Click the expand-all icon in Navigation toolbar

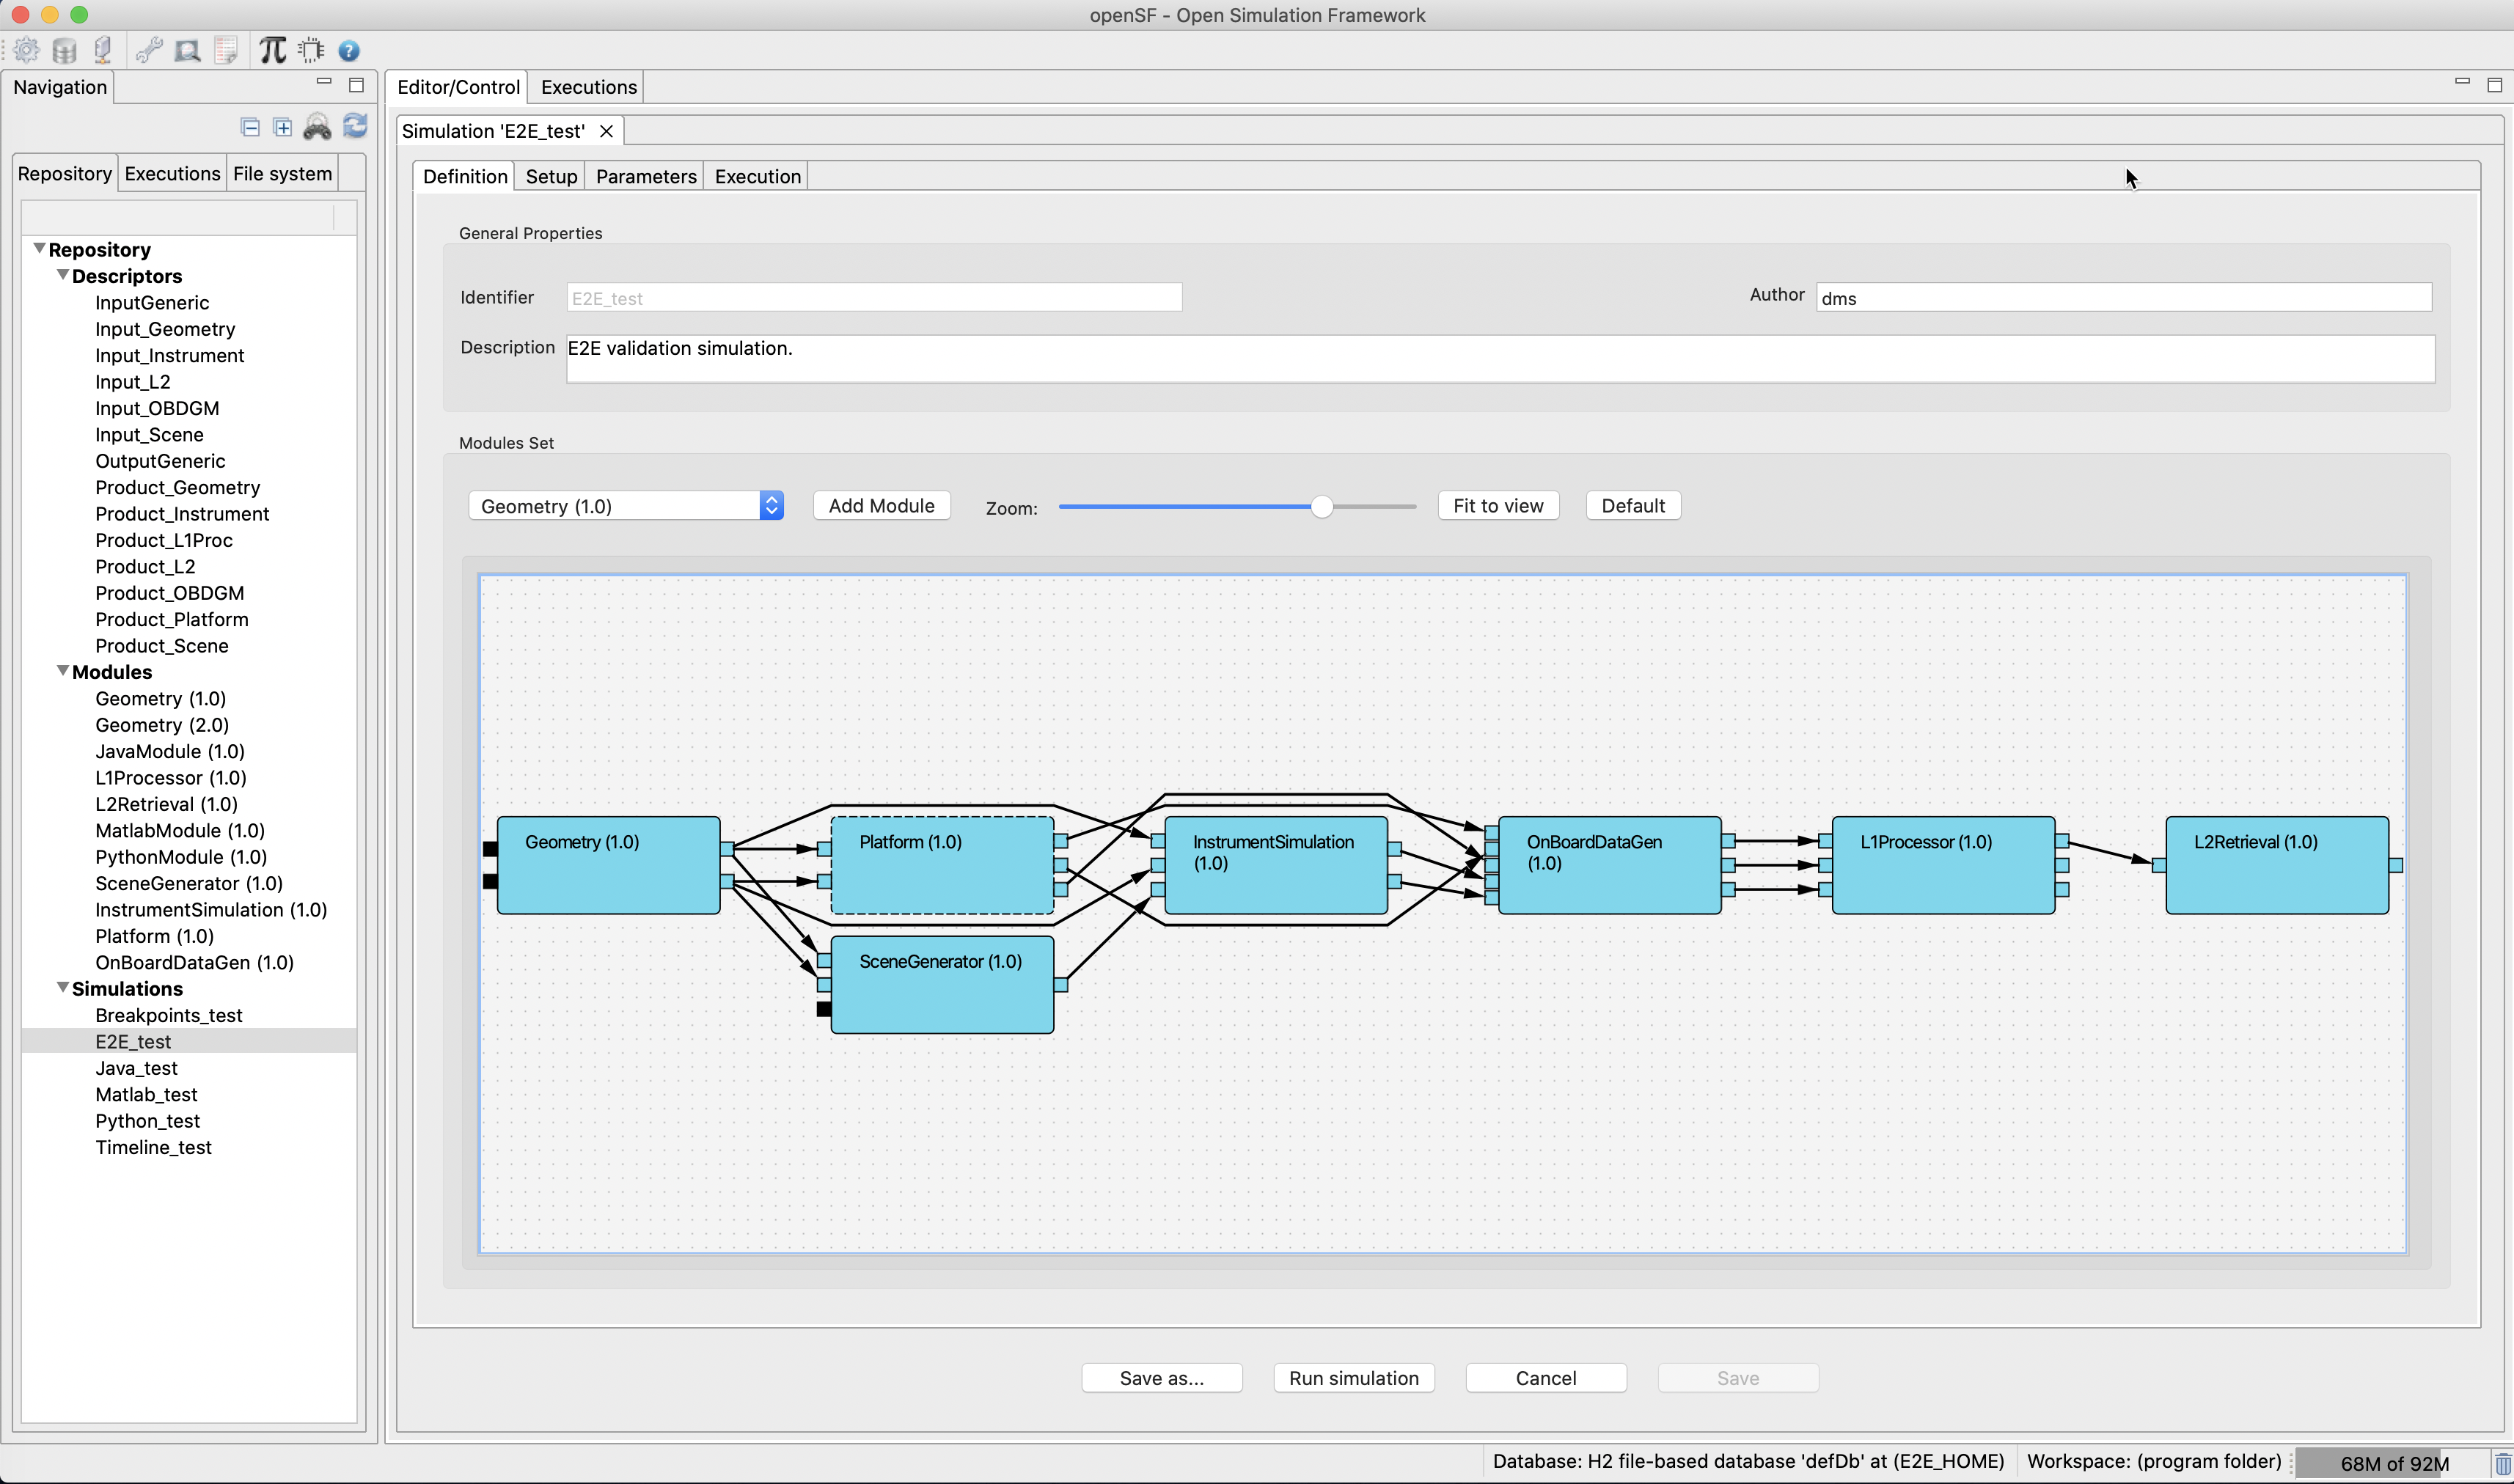click(283, 127)
